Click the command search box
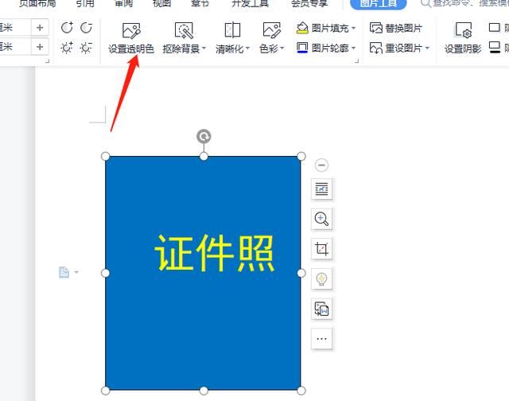This screenshot has height=401, width=509. coord(464,3)
